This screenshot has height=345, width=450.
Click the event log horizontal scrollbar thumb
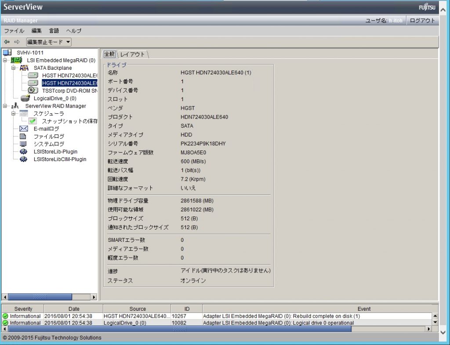tap(180, 329)
